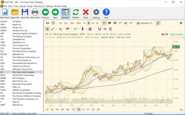Select the candlestick chart style icon
This screenshot has width=185, height=115.
pos(110,23)
